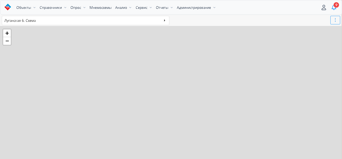Open the Администрирование menu
Screen dimensions: 342x159
click(x=196, y=8)
